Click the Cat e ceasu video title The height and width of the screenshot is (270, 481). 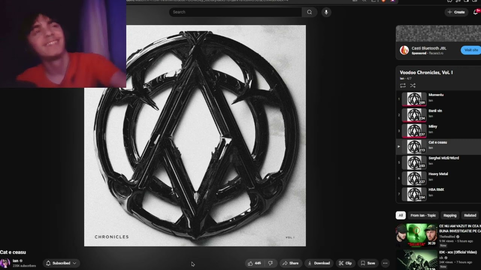point(13,252)
